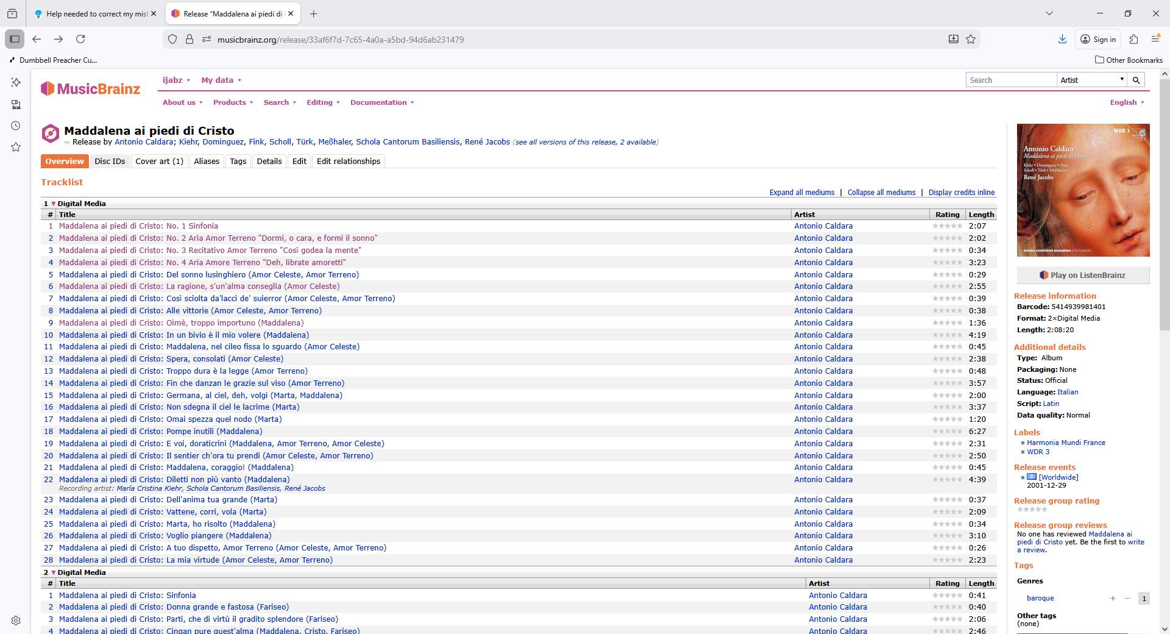Click the MusicBrainz logo
Viewport: 1170px width, 634px height.
point(91,89)
